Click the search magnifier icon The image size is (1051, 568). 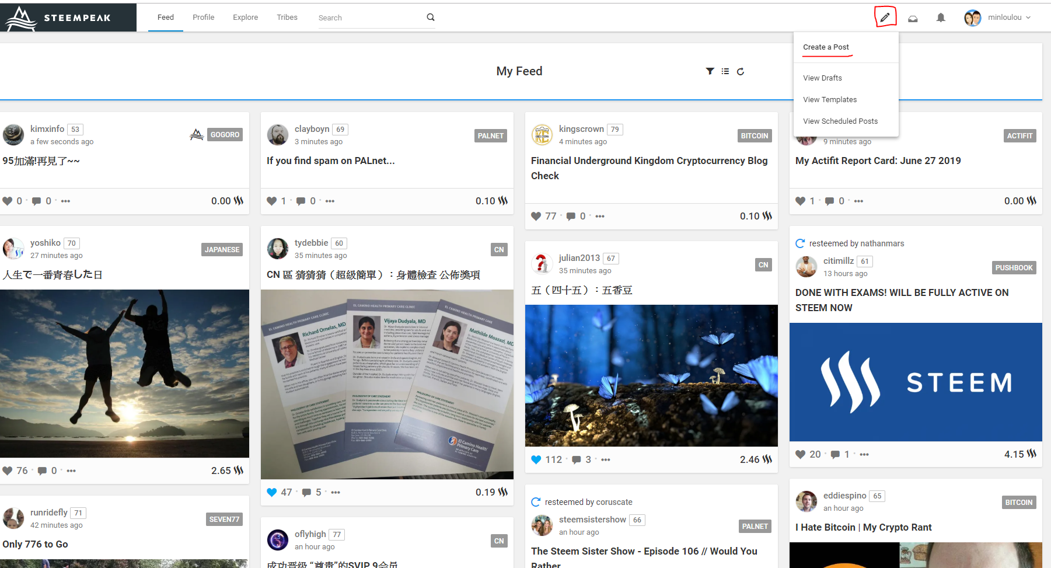pyautogui.click(x=431, y=18)
